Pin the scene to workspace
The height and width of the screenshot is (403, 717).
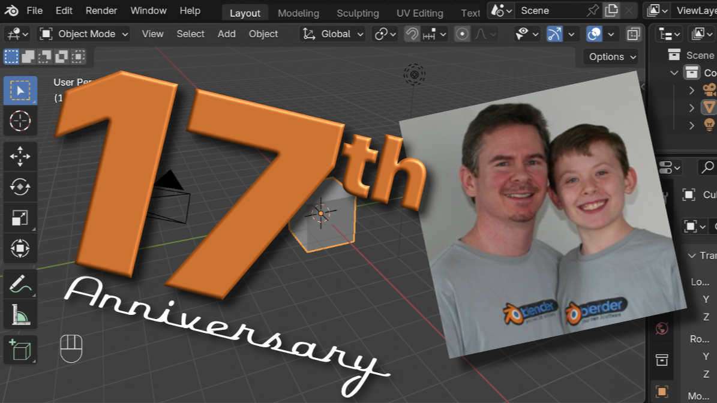point(593,11)
